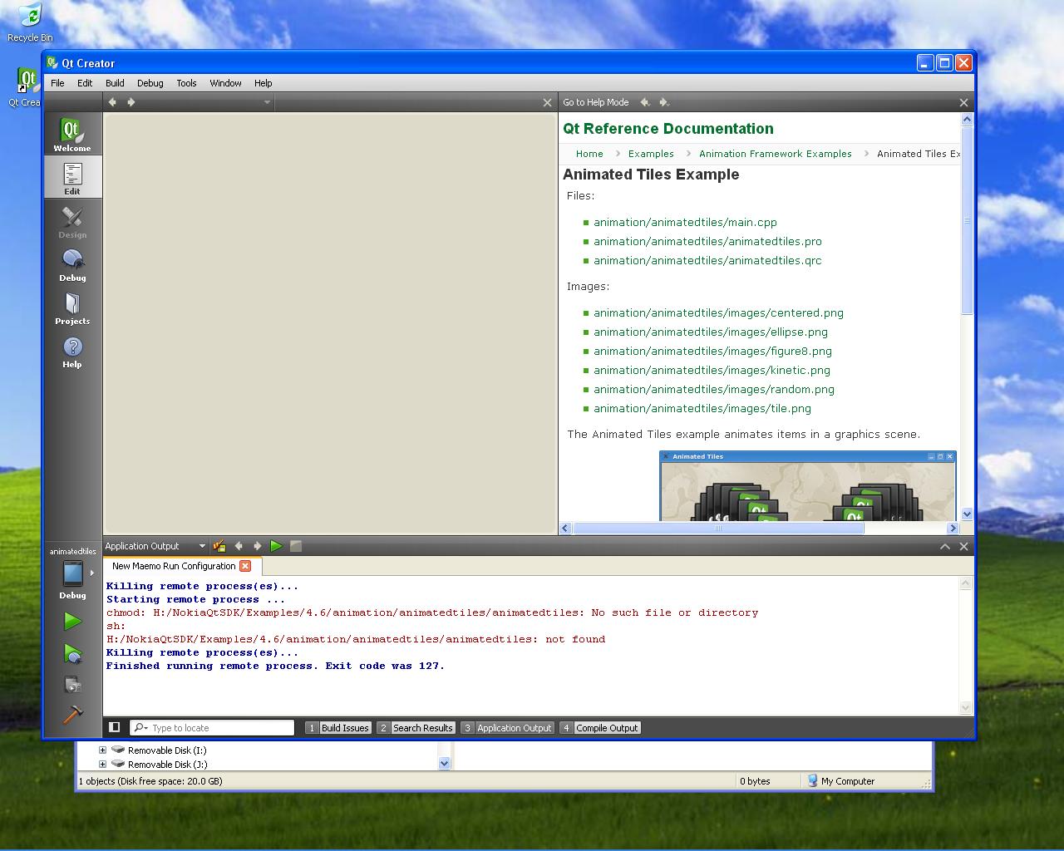Open the Edit menu

[x=85, y=83]
